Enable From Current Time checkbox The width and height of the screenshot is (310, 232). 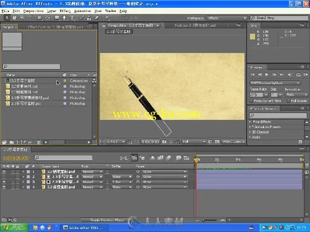(251, 101)
